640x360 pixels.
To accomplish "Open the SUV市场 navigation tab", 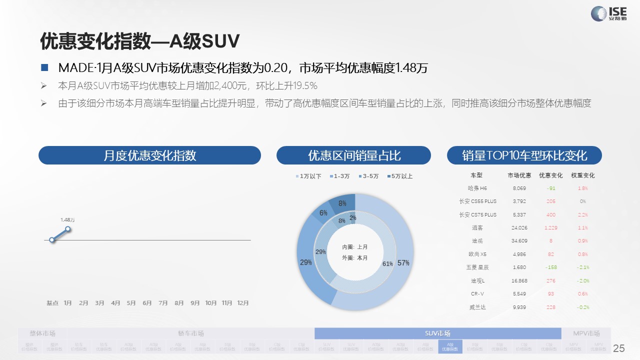I will (x=437, y=333).
